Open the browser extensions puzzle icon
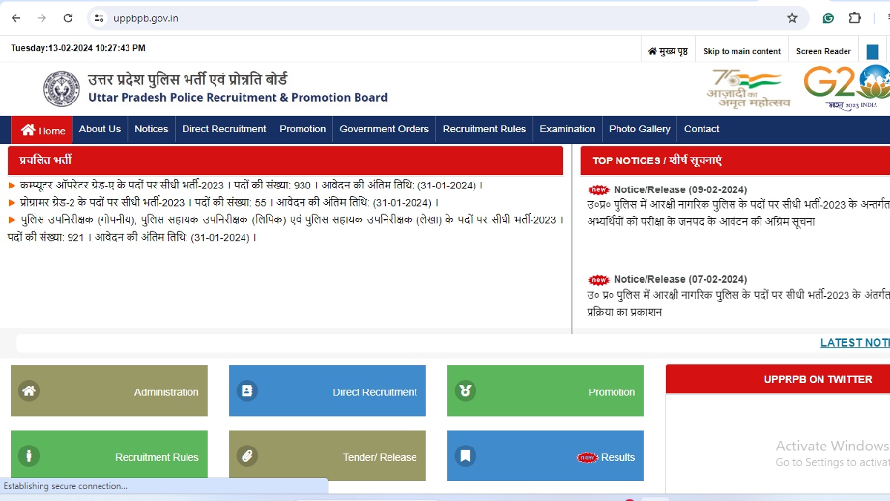This screenshot has height=501, width=890. 854,18
